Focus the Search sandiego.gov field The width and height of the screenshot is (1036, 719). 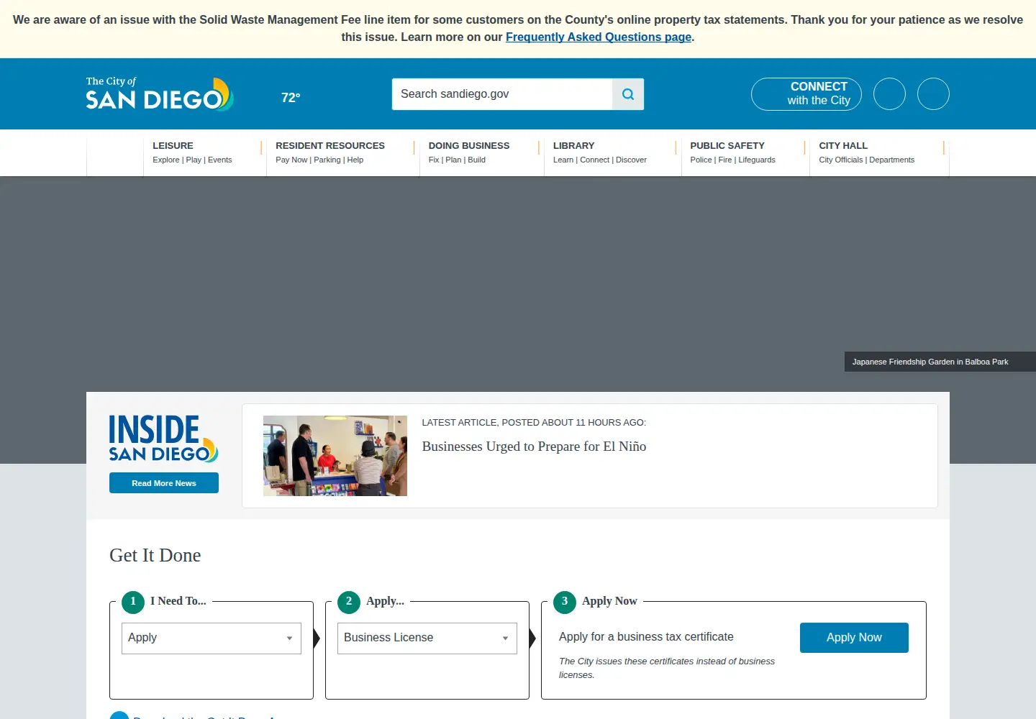(502, 94)
